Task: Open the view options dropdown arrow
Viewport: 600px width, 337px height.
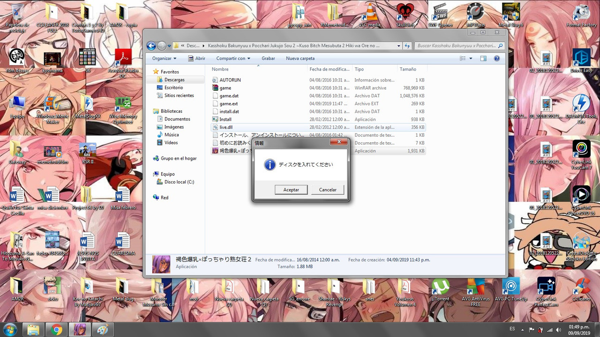Action: tap(471, 59)
